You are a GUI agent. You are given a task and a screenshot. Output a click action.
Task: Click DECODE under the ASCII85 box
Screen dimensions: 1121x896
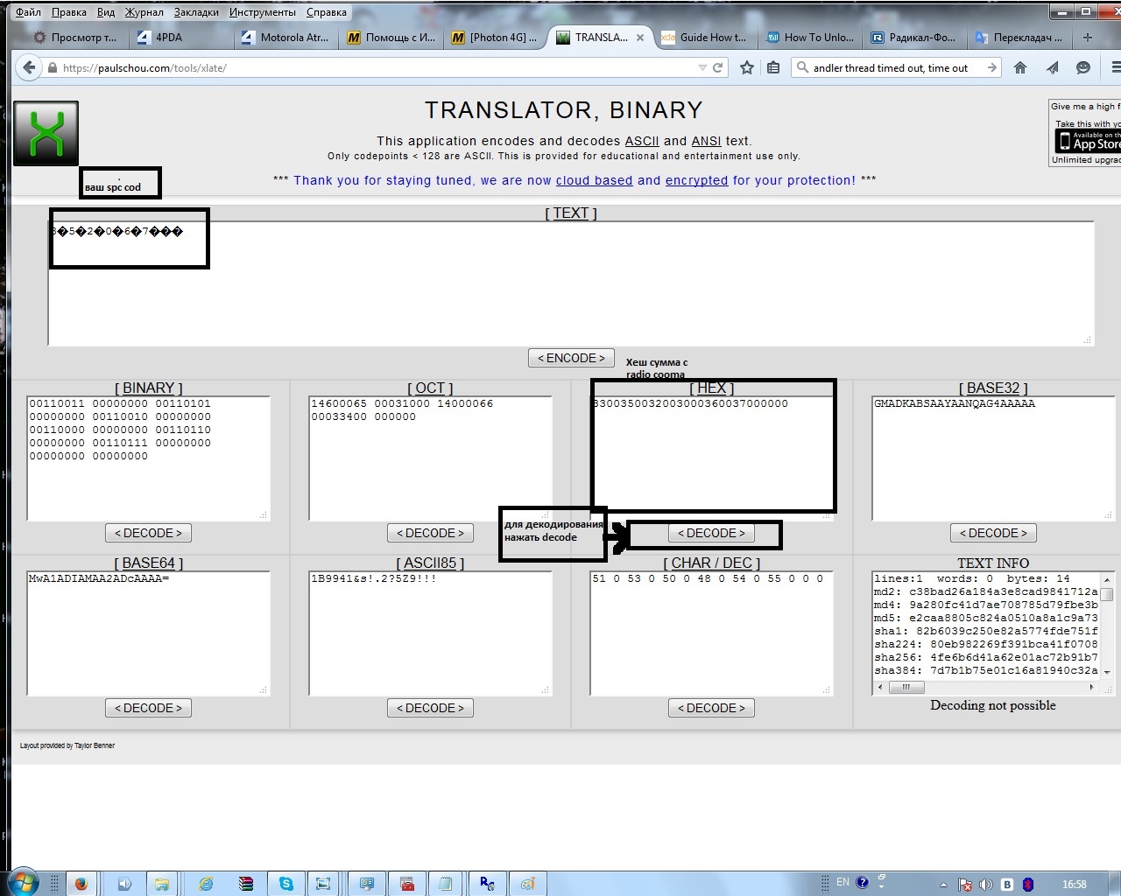click(430, 708)
